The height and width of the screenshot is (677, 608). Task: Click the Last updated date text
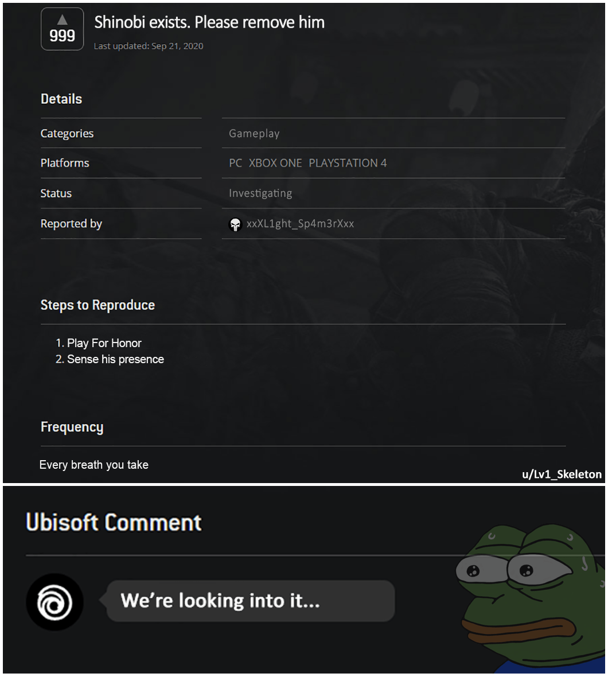coord(149,46)
